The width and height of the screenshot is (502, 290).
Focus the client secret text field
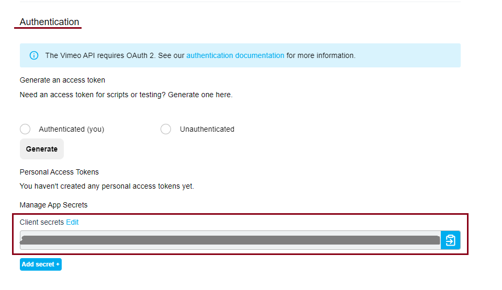230,240
